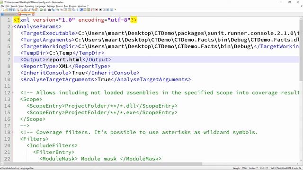Click line number 7 in the margin
Screen dimensions: 303x170
[x=9, y=59]
